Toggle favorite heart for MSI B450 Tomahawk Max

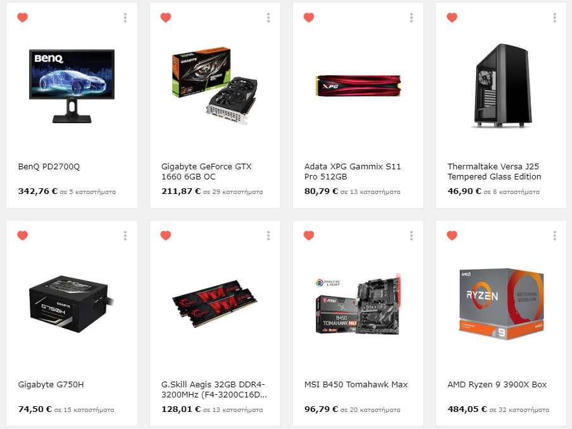coord(309,236)
